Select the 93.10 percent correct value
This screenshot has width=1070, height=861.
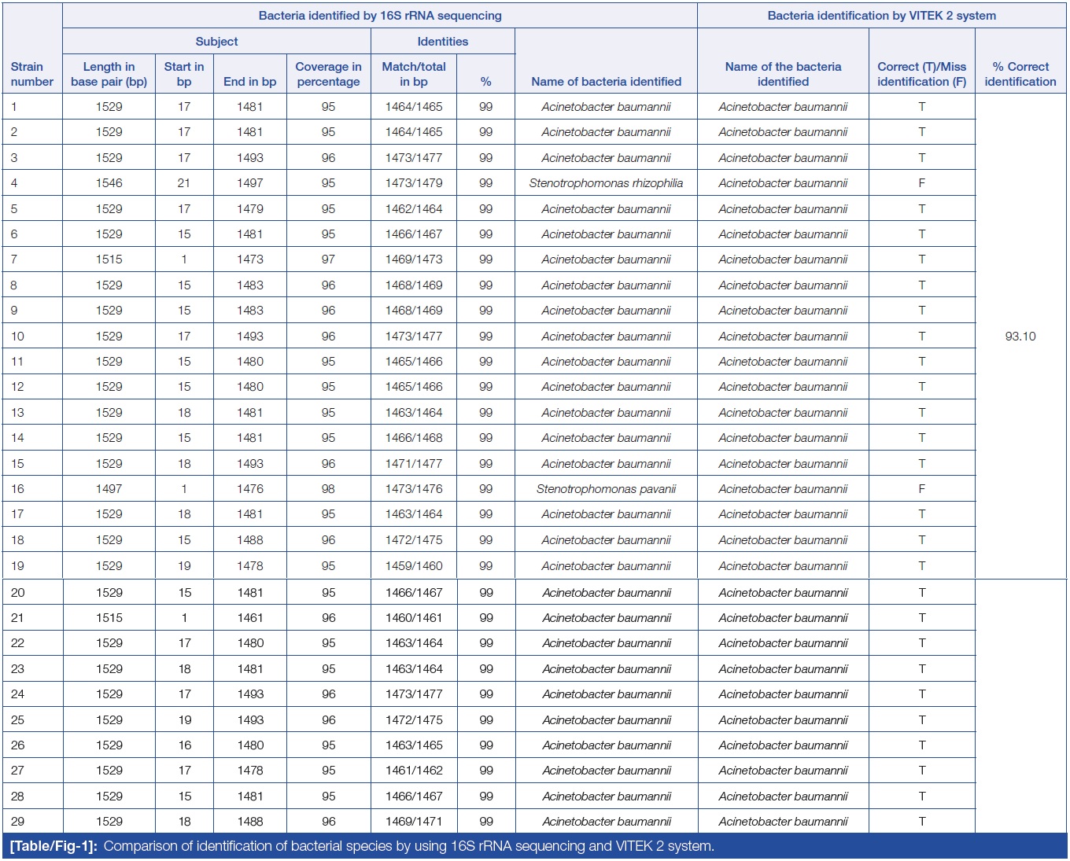pyautogui.click(x=1020, y=337)
